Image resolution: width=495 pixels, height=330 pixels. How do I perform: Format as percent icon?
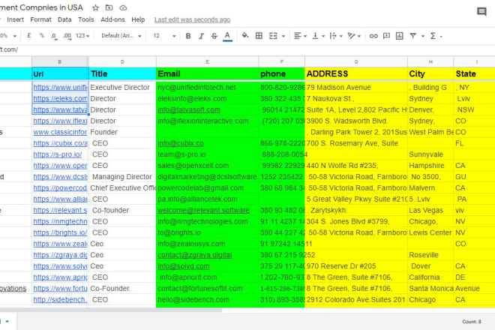point(42,36)
